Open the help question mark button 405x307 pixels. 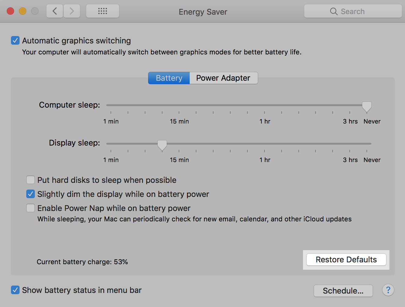pyautogui.click(x=388, y=290)
